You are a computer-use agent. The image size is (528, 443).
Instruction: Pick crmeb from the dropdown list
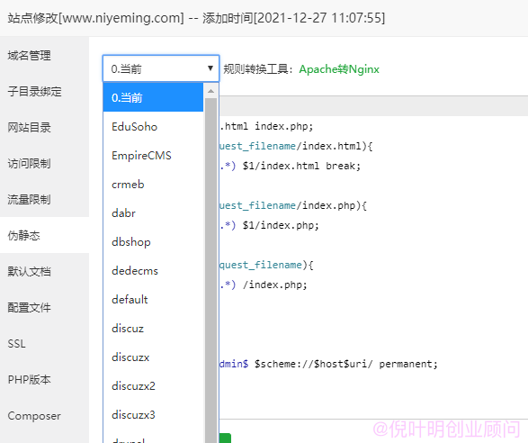coord(153,185)
